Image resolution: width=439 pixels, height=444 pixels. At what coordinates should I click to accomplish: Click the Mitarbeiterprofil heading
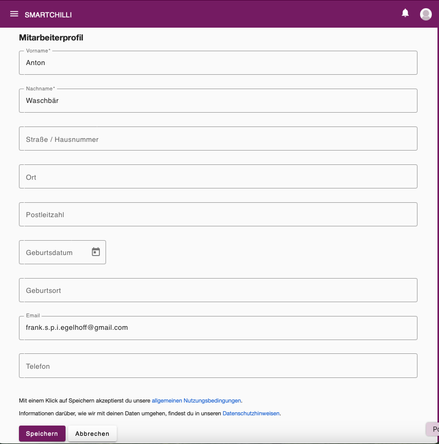(x=51, y=38)
